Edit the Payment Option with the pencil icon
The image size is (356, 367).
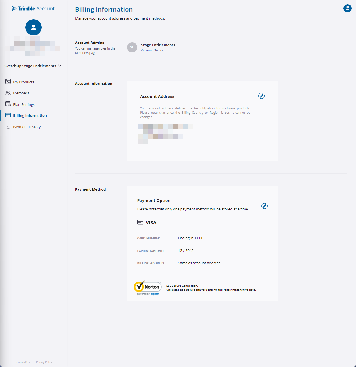pyautogui.click(x=265, y=206)
